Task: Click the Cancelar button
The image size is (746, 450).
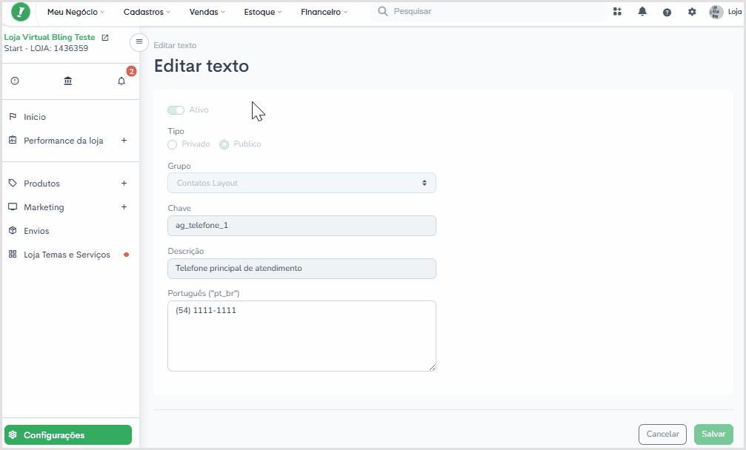Action: click(662, 434)
